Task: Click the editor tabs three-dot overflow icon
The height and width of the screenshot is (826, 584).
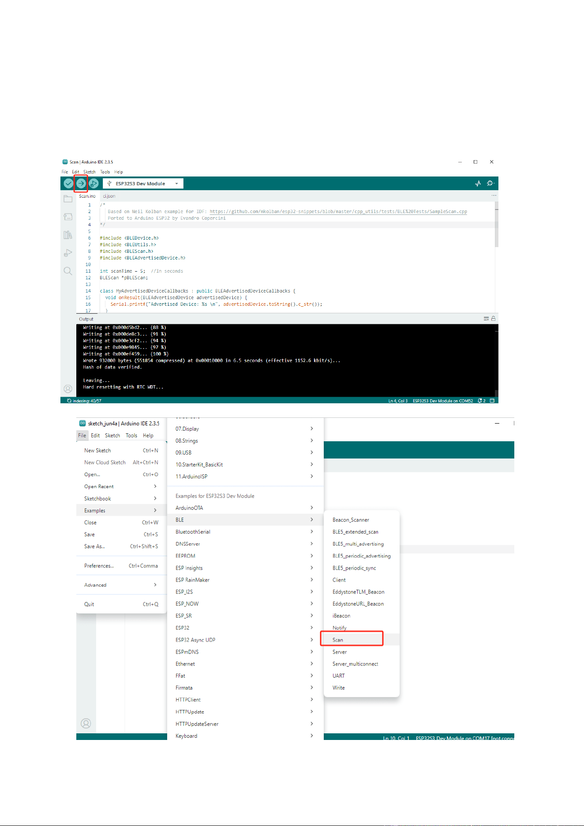Action: [x=494, y=195]
